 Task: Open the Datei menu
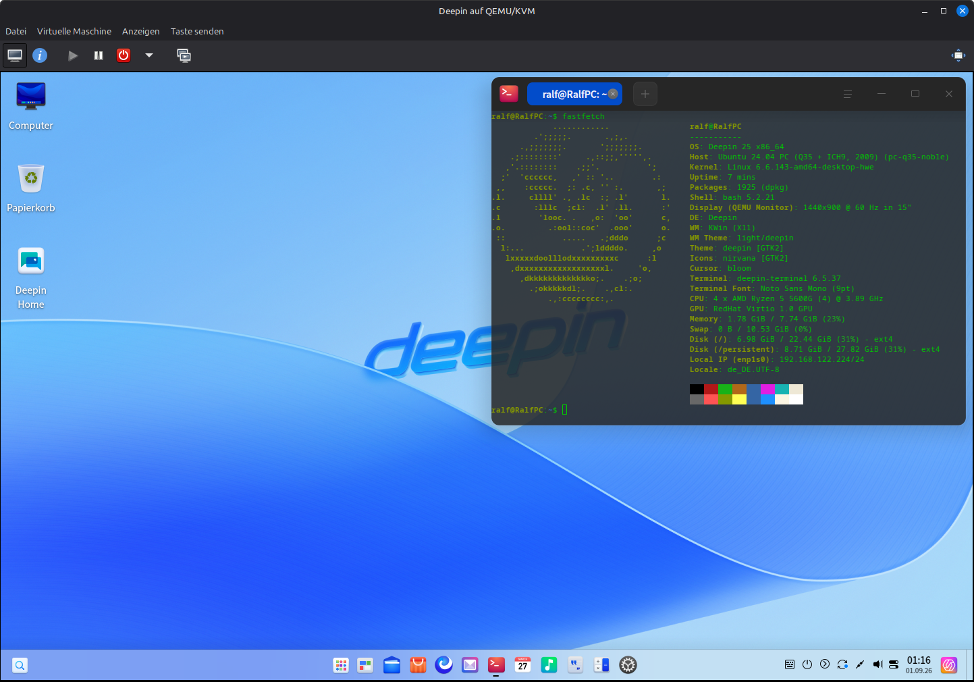(16, 31)
